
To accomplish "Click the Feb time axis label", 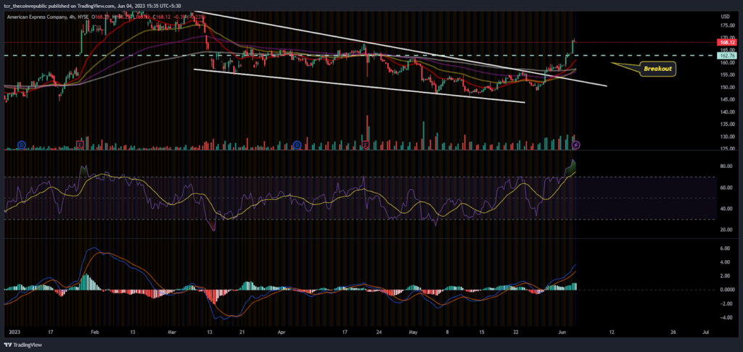I will (94, 333).
